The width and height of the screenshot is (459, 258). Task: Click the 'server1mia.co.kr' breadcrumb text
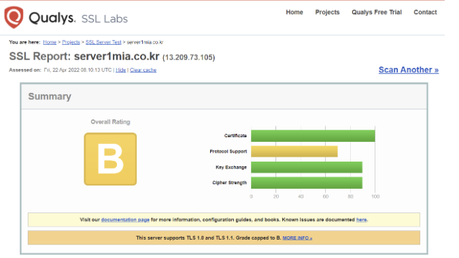[145, 42]
